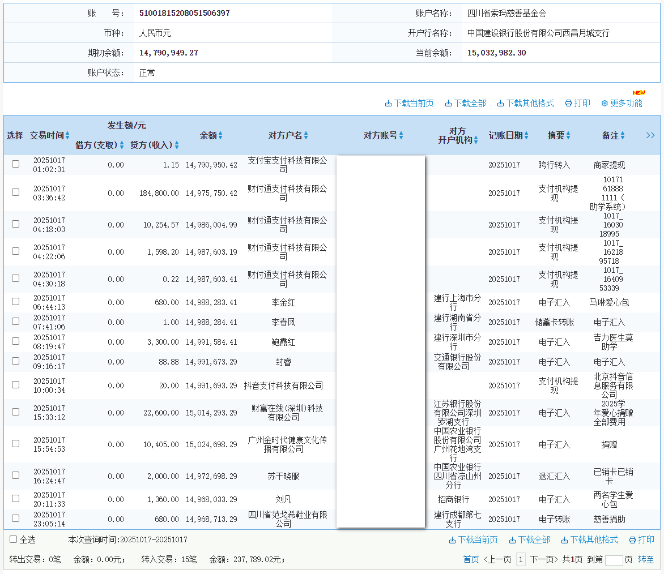Click the bottom 下载全部 icon
This screenshot has width=664, height=574.
[531, 539]
